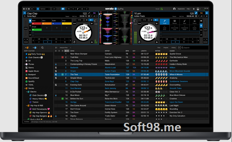The height and width of the screenshot is (142, 232).
Task: Sort library by the BPM column header
Action: (127, 51)
